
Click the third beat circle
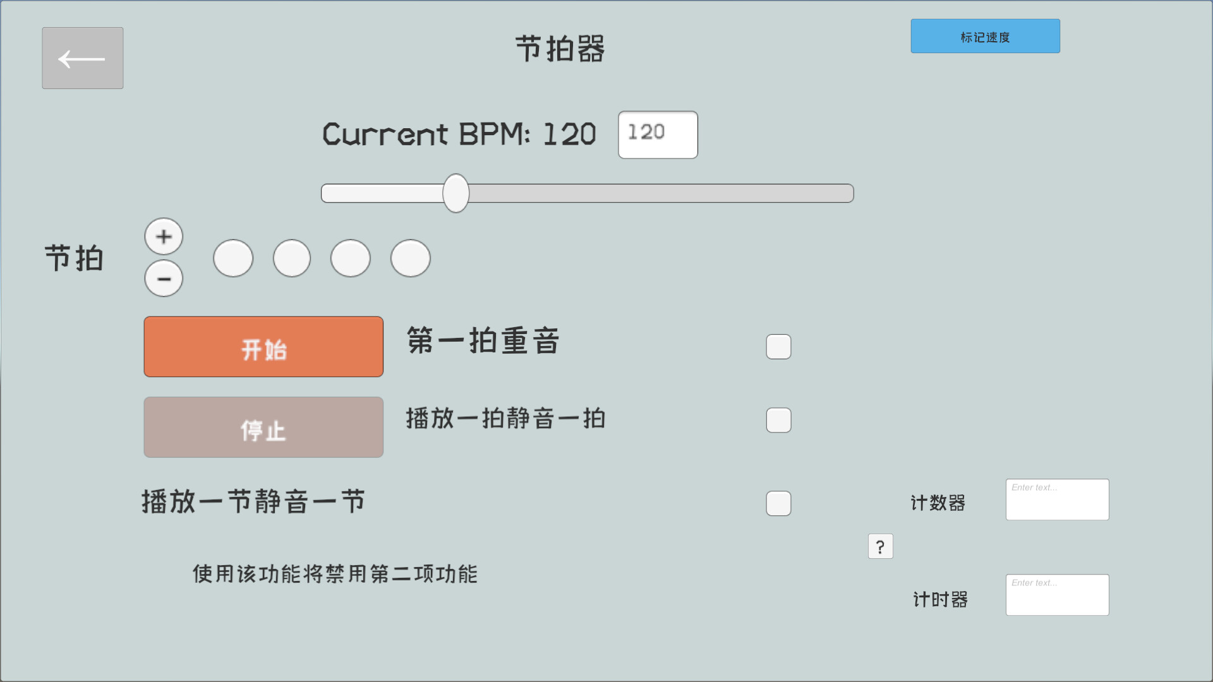[x=350, y=258]
